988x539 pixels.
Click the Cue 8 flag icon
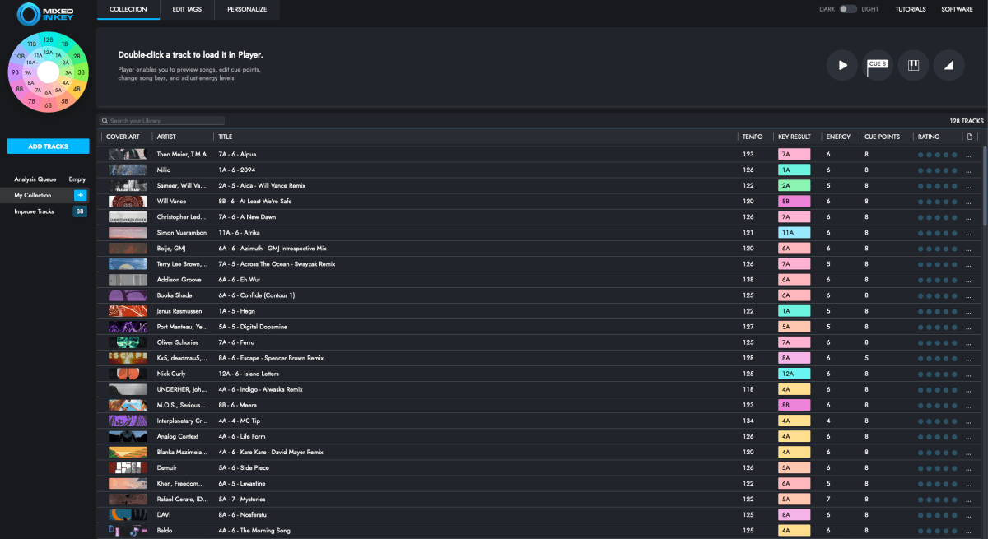tap(878, 65)
